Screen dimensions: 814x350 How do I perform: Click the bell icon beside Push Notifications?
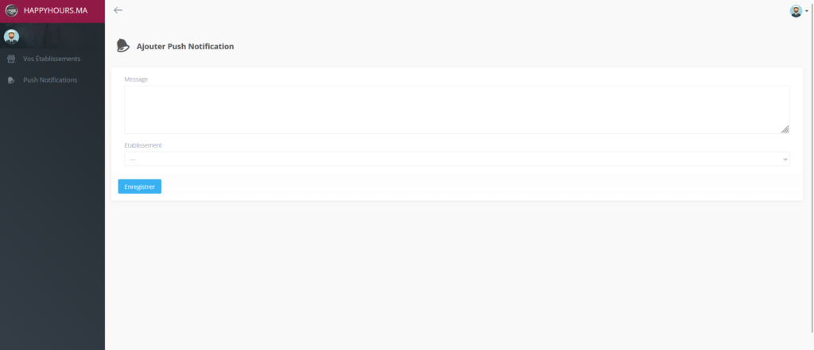(11, 80)
